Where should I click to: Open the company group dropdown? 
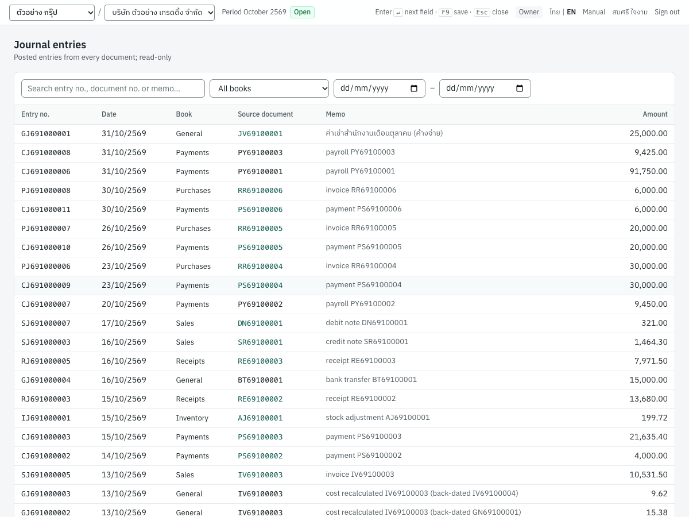click(52, 13)
